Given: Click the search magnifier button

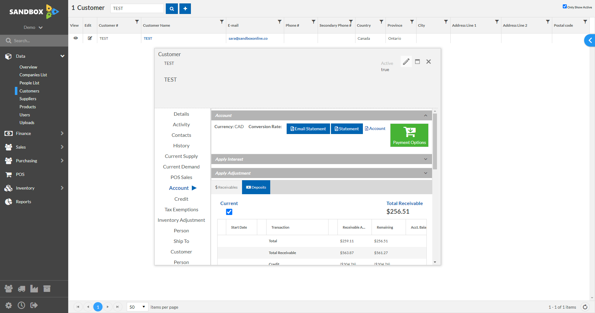Looking at the screenshot, I should click(172, 9).
